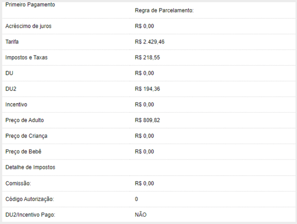The width and height of the screenshot is (297, 224).
Task: Select the DU2 row label
Action: coord(11,89)
